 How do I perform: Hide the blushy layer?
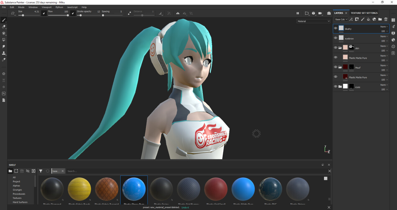point(335,28)
